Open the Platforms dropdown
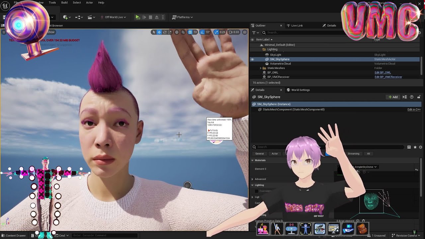The width and height of the screenshot is (425, 239). click(x=183, y=17)
